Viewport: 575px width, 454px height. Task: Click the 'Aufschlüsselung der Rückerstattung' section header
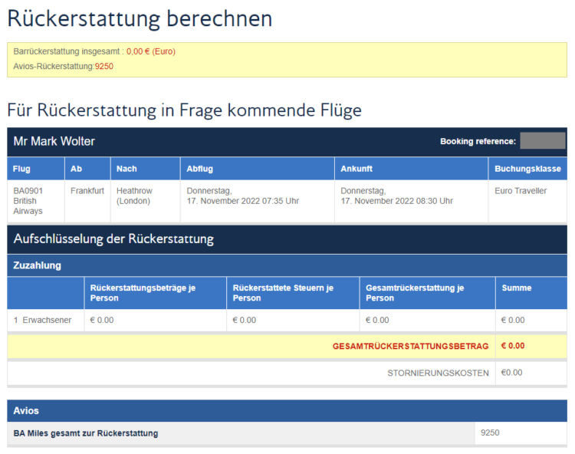point(113,239)
